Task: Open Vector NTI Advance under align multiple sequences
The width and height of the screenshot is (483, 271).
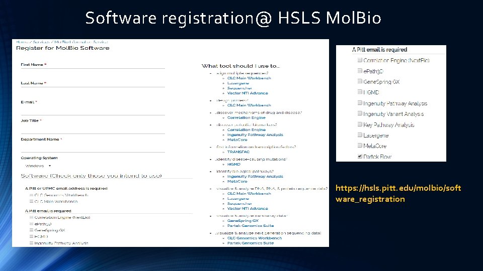Action: tap(248, 93)
